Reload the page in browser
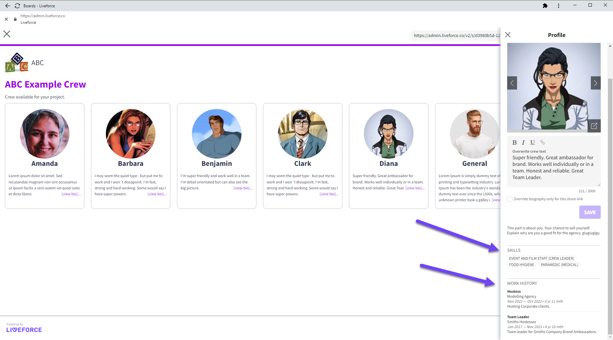 (x=17, y=6)
